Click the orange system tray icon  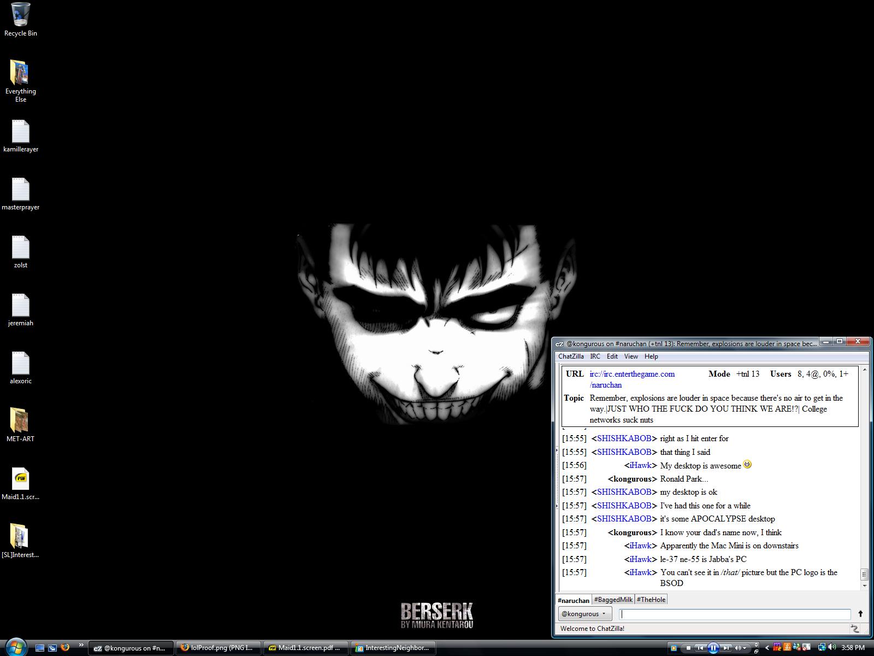(786, 648)
